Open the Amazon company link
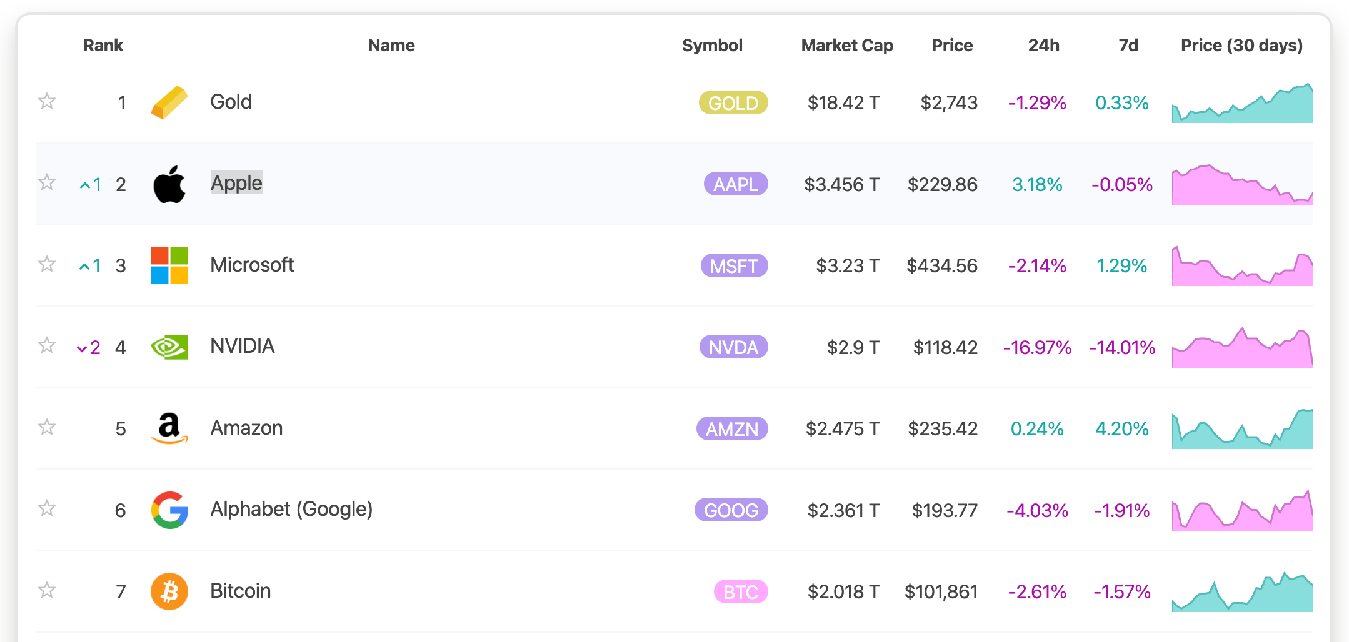The height and width of the screenshot is (642, 1349). (246, 428)
